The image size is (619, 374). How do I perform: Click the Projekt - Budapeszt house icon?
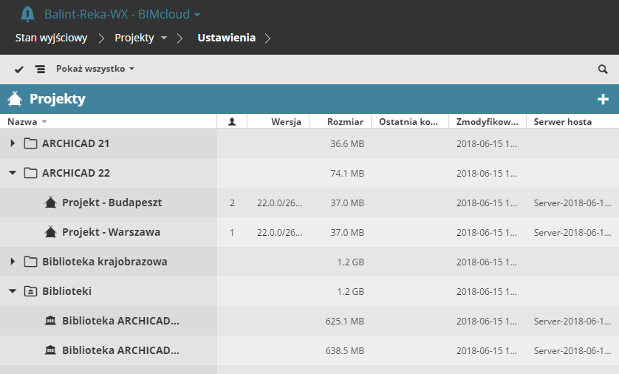51,203
